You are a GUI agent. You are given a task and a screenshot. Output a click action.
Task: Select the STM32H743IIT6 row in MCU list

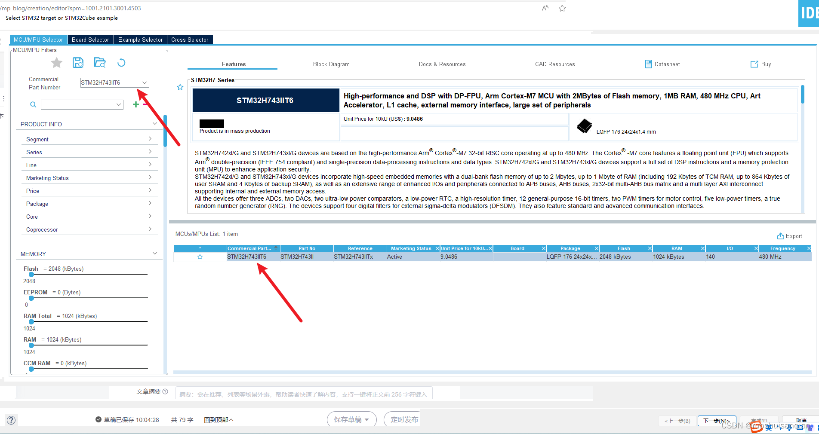click(x=492, y=257)
